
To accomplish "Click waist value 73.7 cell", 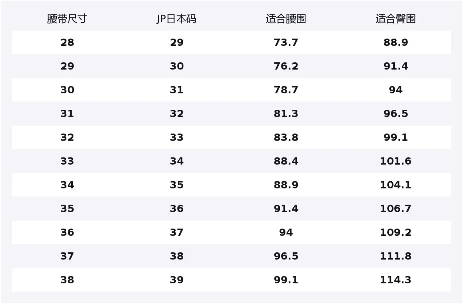I will click(x=286, y=42).
